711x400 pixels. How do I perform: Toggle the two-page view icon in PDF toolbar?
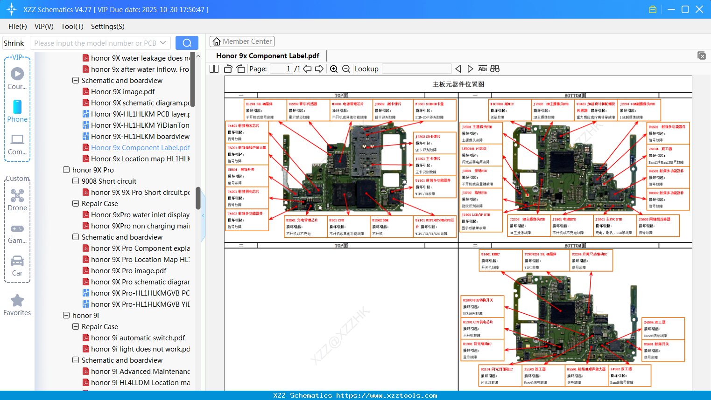[214, 69]
